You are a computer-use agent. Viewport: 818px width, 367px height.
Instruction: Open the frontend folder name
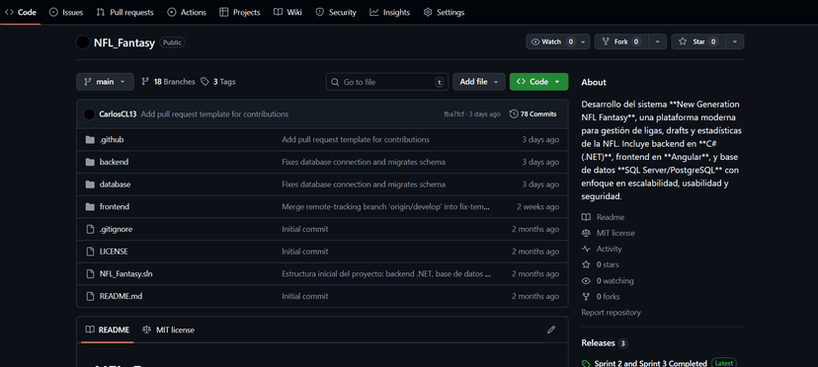pos(115,207)
